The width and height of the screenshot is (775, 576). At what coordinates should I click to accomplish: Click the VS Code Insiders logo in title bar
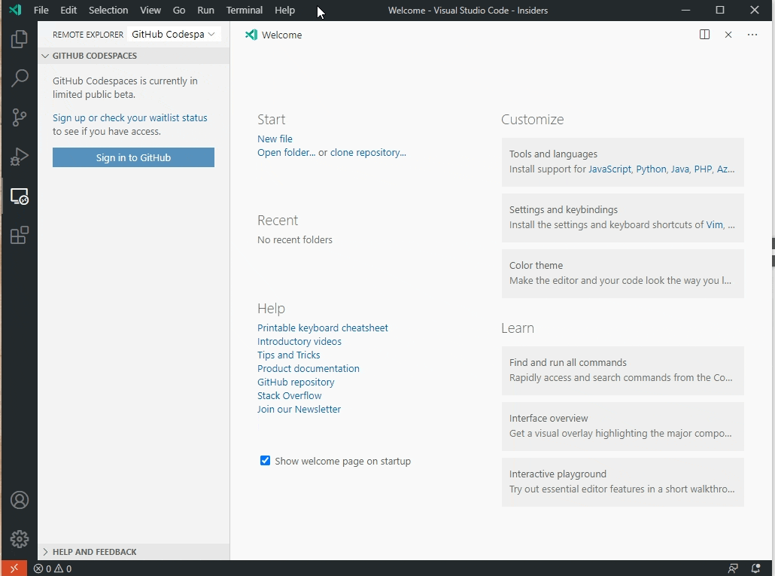[15, 9]
